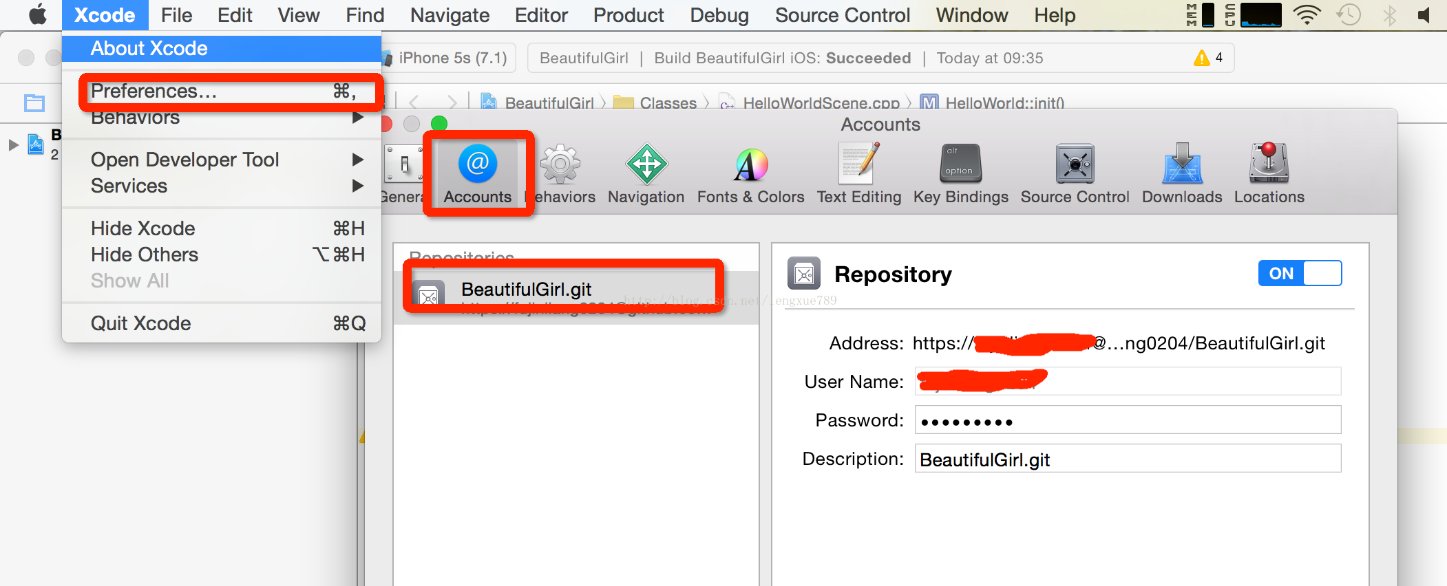This screenshot has width=1447, height=586.
Task: Open Time Machine status icon
Action: (x=1349, y=14)
